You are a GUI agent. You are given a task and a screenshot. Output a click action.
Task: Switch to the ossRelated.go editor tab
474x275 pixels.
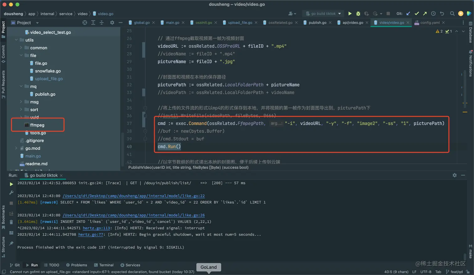pyautogui.click(x=280, y=23)
